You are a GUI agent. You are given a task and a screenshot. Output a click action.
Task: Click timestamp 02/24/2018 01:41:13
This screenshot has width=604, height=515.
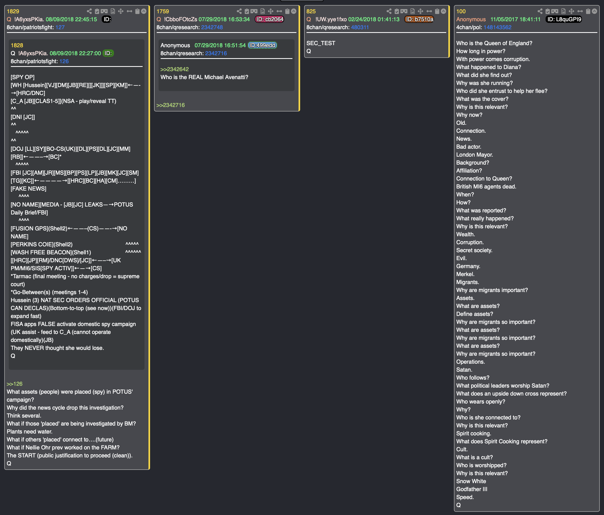pos(374,20)
